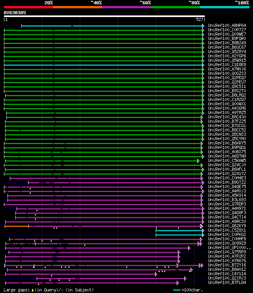Screen dimensions: 253x293
Task: Select the UniRef100_A9TMZ5 hit
Action: 227,113
